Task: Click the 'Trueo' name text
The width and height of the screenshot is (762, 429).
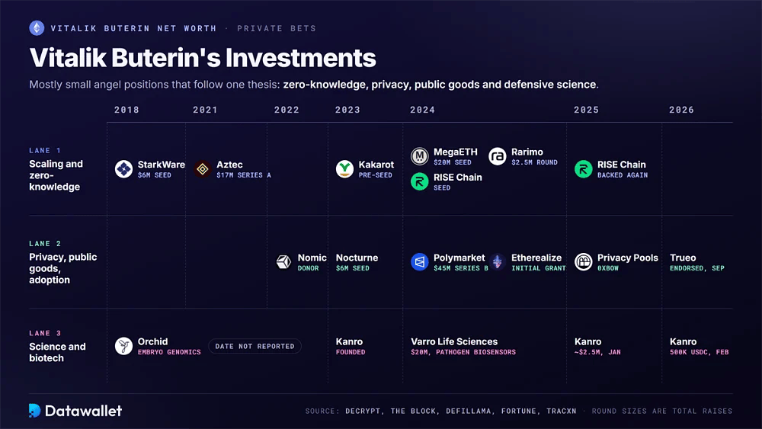Action: pyautogui.click(x=683, y=258)
